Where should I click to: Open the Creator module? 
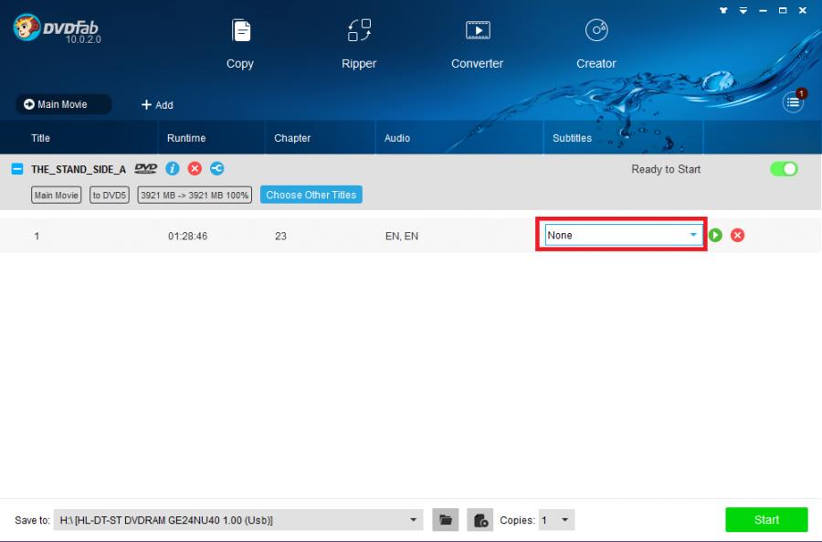click(x=595, y=43)
